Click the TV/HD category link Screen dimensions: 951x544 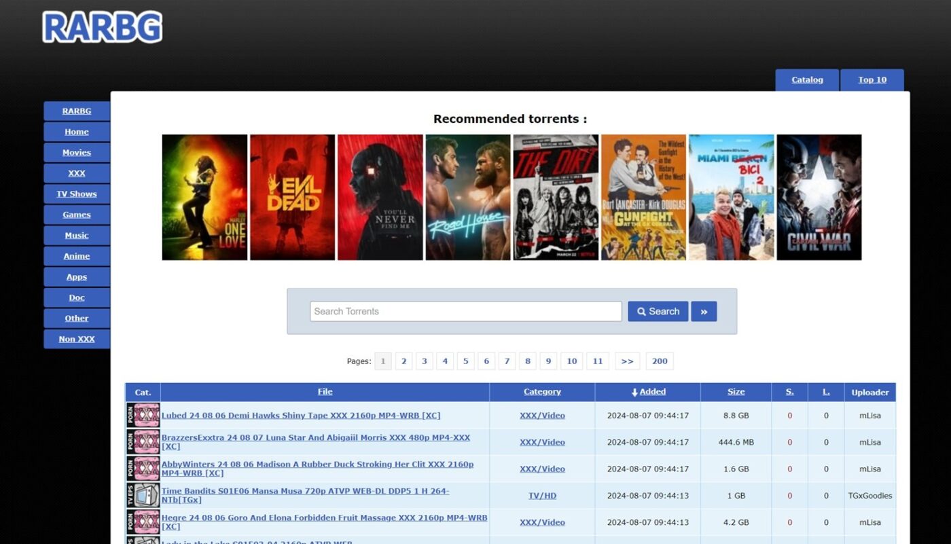point(542,496)
